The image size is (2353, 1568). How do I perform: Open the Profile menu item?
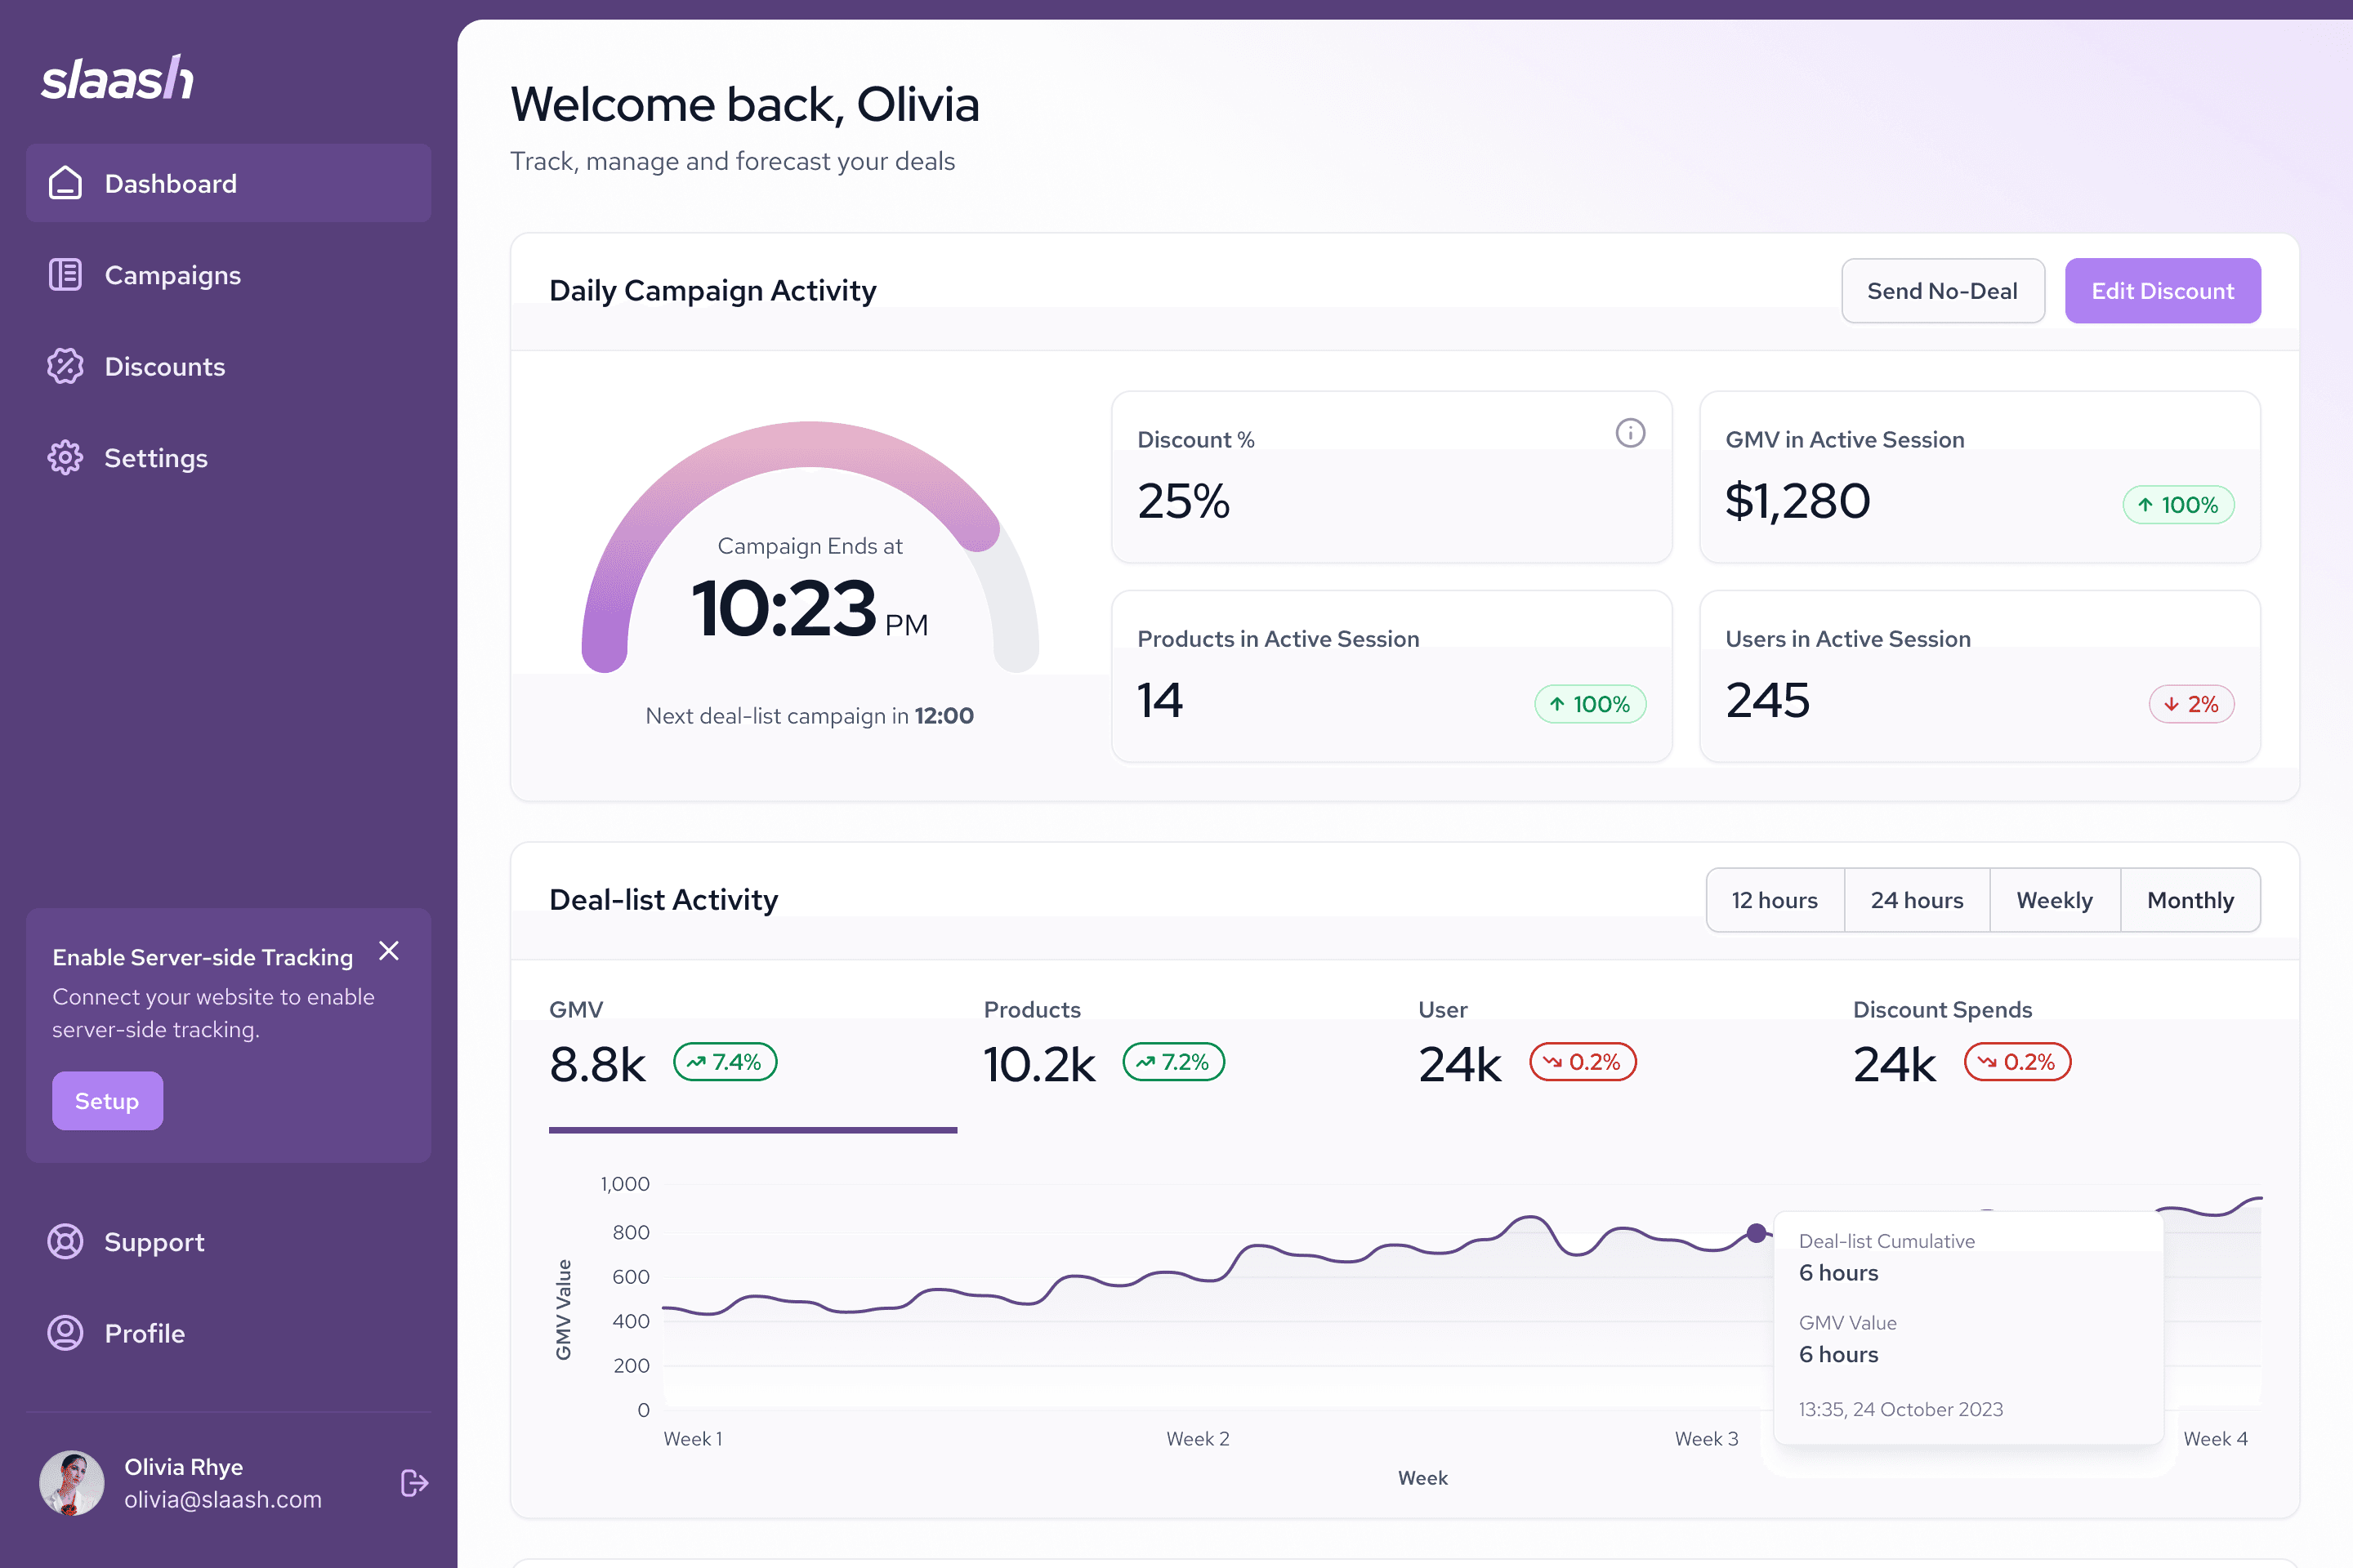pyautogui.click(x=229, y=1333)
